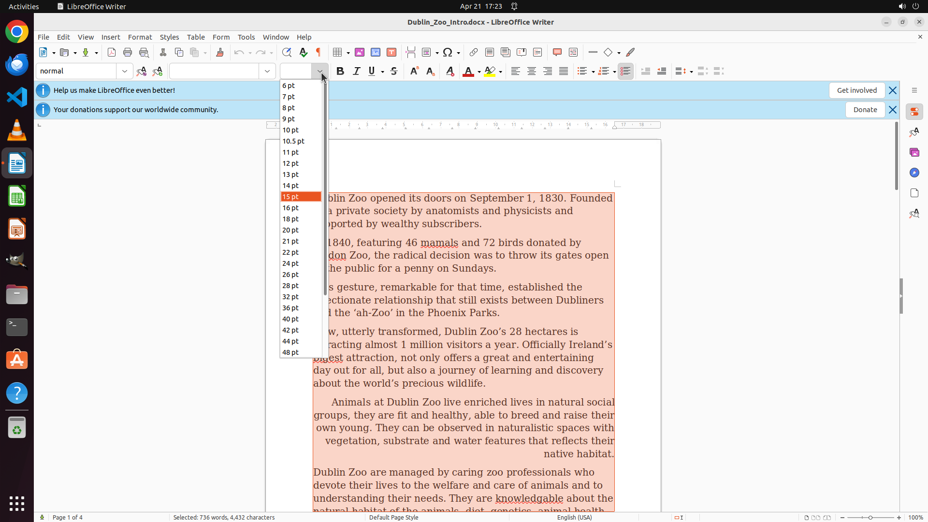Click the Get involved button

pos(856,90)
